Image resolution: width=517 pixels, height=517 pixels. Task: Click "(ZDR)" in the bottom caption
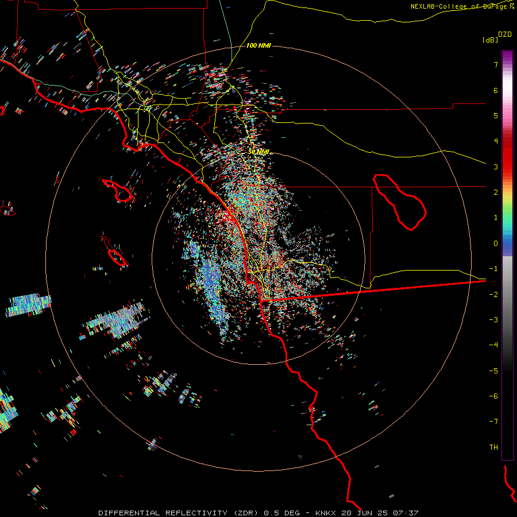(x=246, y=513)
